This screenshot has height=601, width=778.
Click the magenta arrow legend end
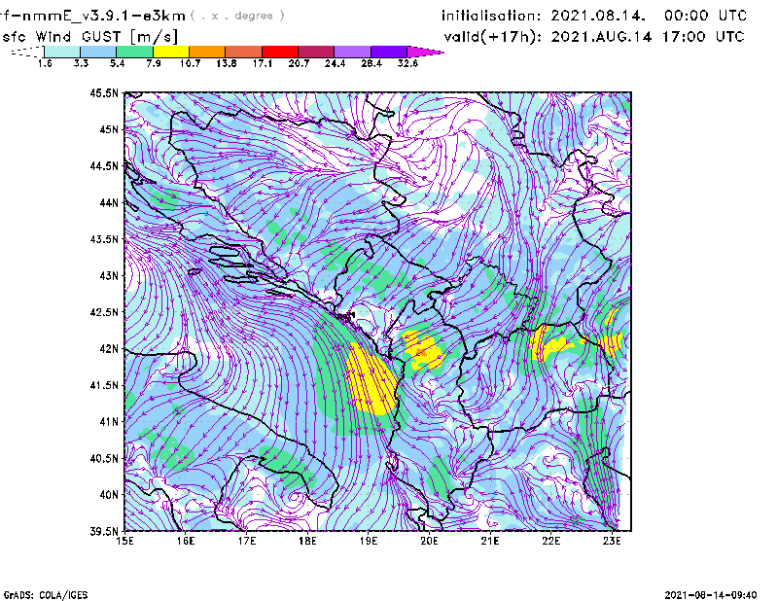click(425, 52)
